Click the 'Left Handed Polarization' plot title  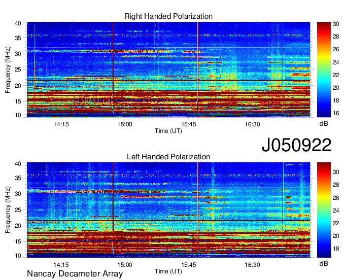pyautogui.click(x=168, y=157)
